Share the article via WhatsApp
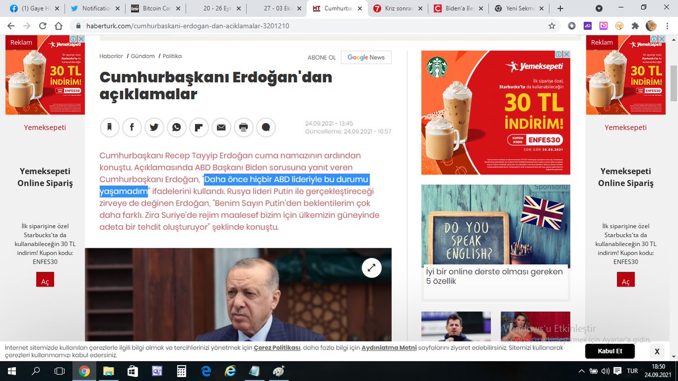 tap(176, 128)
